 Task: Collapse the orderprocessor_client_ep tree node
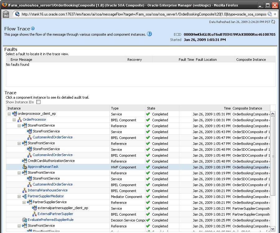[9, 114]
